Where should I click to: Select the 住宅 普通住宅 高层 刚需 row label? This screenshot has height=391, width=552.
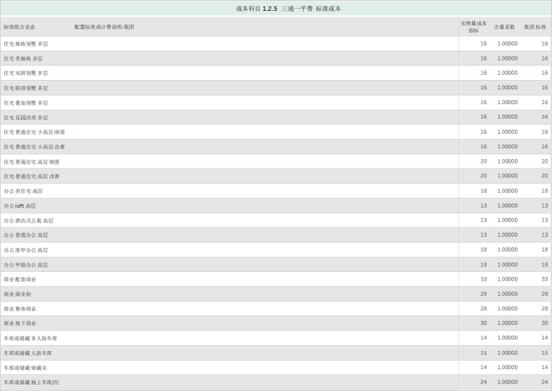click(x=32, y=162)
